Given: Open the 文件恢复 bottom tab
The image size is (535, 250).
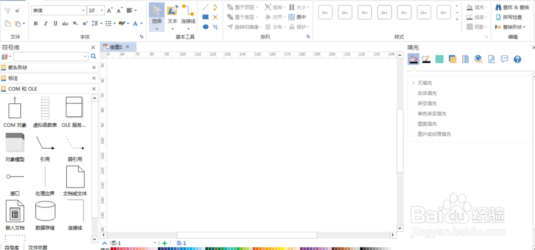Looking at the screenshot, I should point(38,247).
